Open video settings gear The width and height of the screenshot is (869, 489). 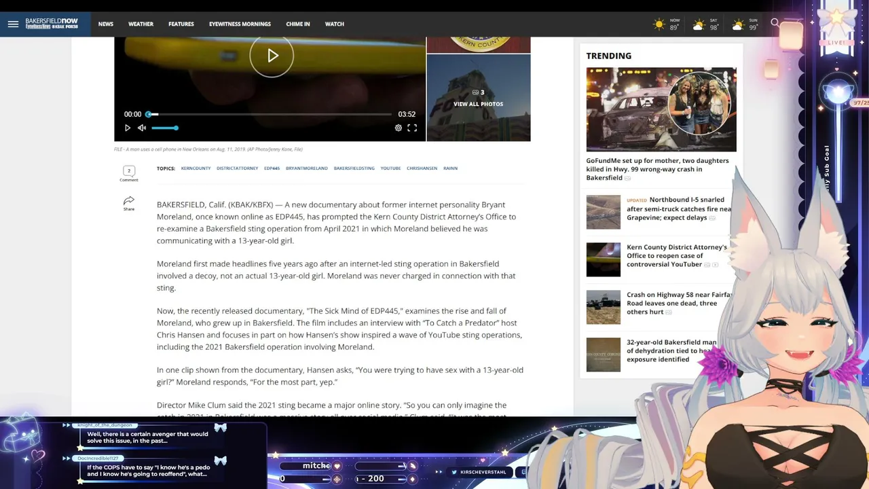coord(399,128)
